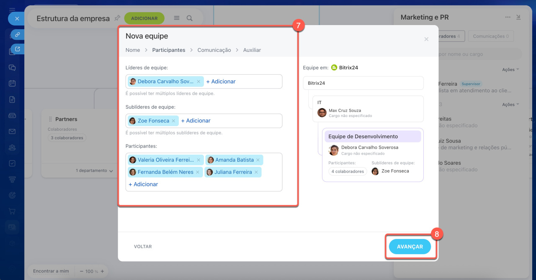This screenshot has height=280, width=536.
Task: Open search in company structure header
Action: 190,18
